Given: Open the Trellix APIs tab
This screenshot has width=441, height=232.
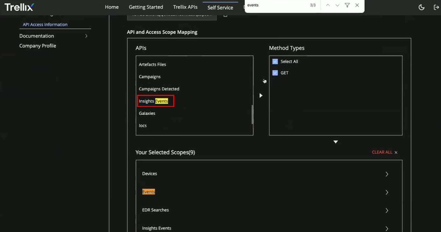Looking at the screenshot, I should 185,7.
